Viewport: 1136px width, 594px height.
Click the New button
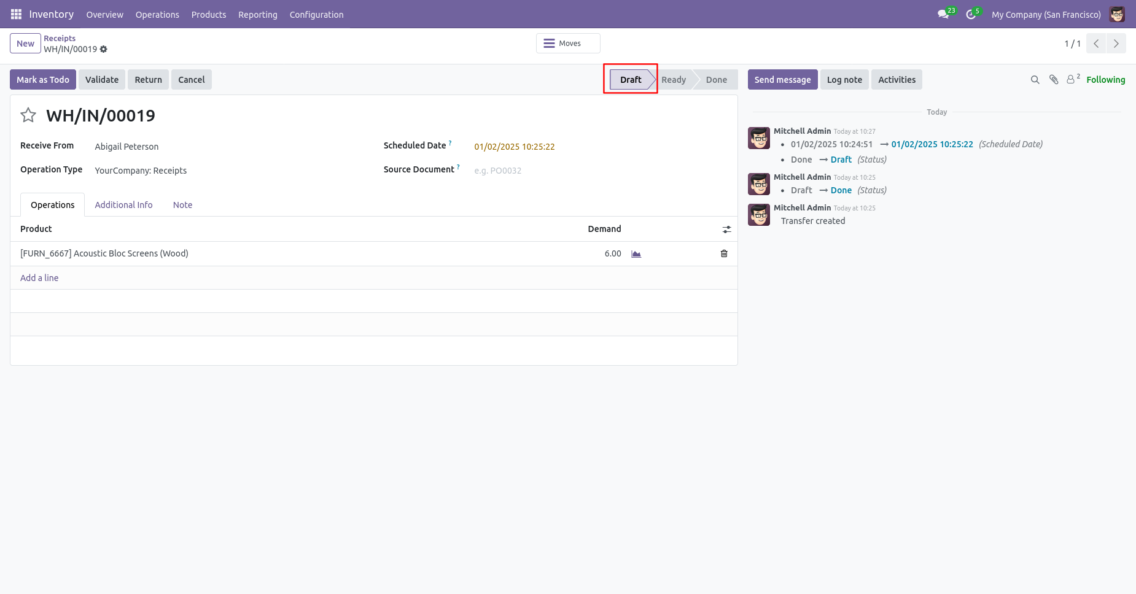click(25, 44)
